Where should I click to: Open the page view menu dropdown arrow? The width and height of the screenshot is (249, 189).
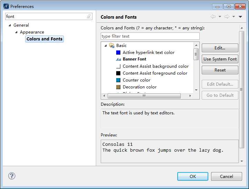click(240, 17)
